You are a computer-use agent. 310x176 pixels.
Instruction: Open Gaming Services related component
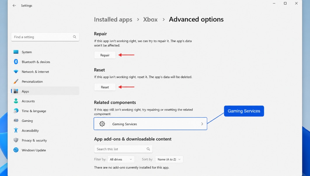(x=150, y=124)
